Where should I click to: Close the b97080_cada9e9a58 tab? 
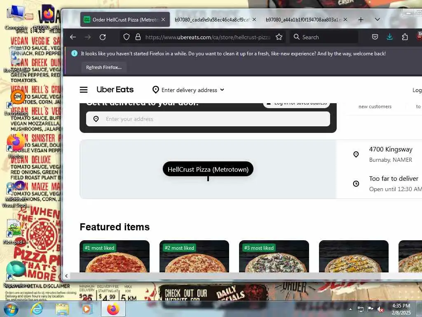[x=254, y=19]
